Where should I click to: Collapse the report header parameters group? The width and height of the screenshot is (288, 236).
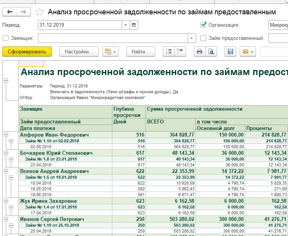point(6,80)
